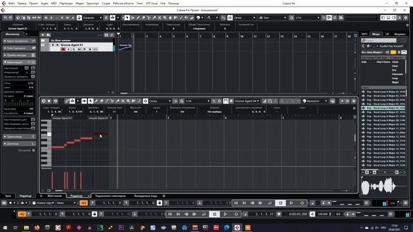Screen dimensions: 413x232
Task: Select the Mute X tool in the Key Editor toolbar
Action: tap(123, 101)
